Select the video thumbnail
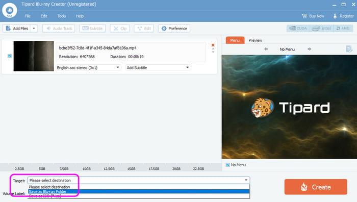This screenshot has width=357, height=202. 34,56
